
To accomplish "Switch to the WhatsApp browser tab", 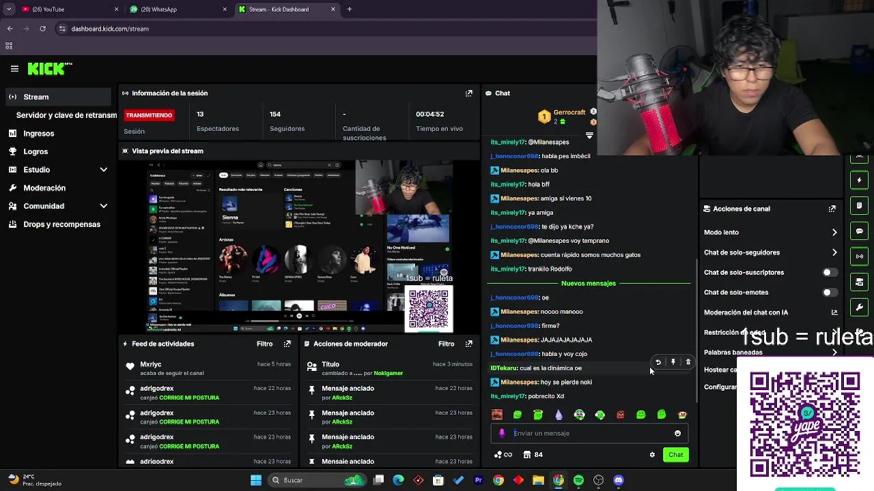I will [179, 10].
